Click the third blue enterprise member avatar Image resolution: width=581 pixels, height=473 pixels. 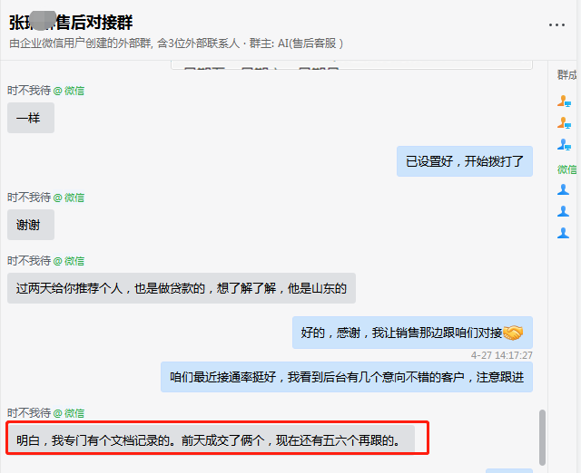pos(564,145)
